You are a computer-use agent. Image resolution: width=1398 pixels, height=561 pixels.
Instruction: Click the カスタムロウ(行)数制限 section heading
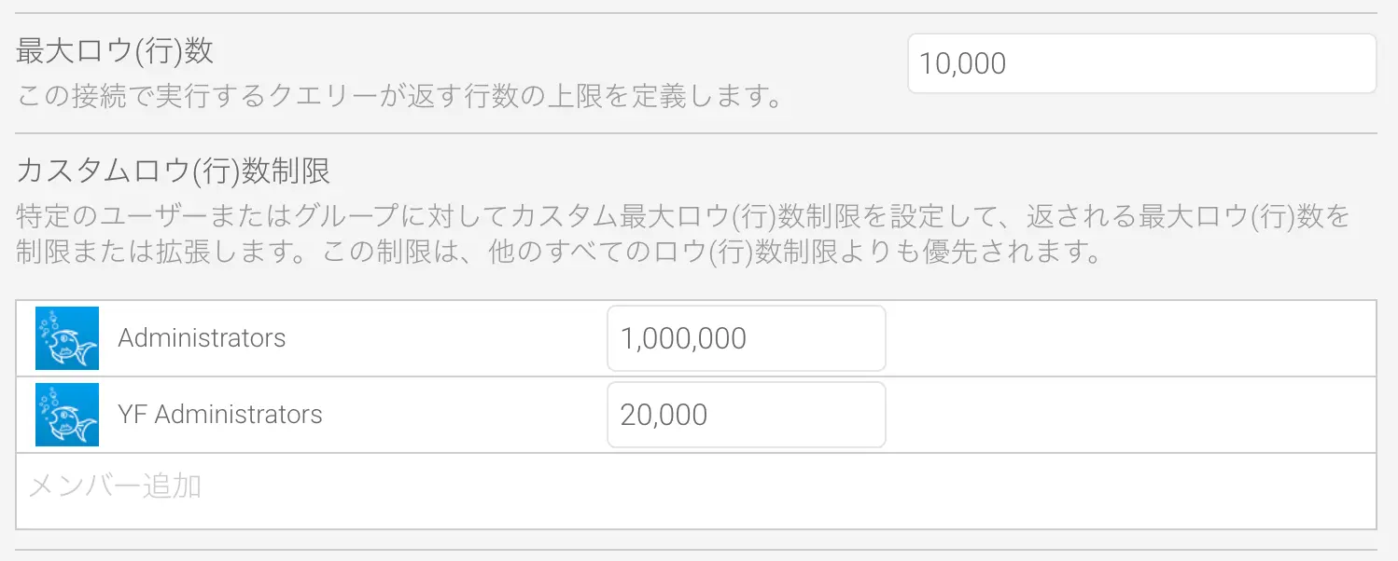174,172
